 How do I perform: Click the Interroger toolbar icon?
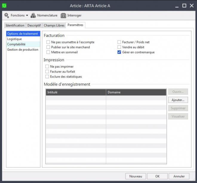tap(63, 16)
